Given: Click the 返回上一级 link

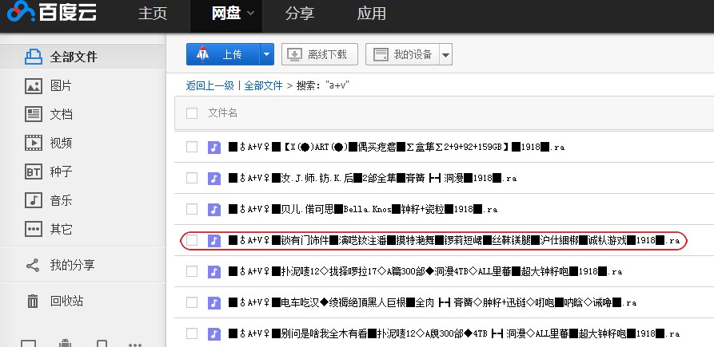Looking at the screenshot, I should pos(210,85).
